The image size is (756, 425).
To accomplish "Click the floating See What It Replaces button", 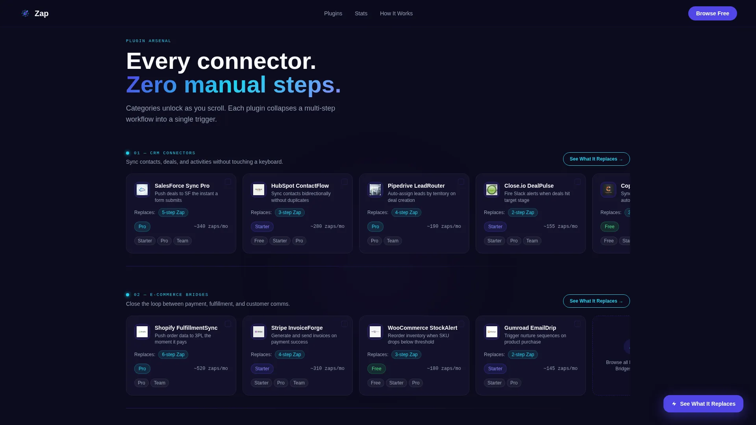I will click(703, 404).
